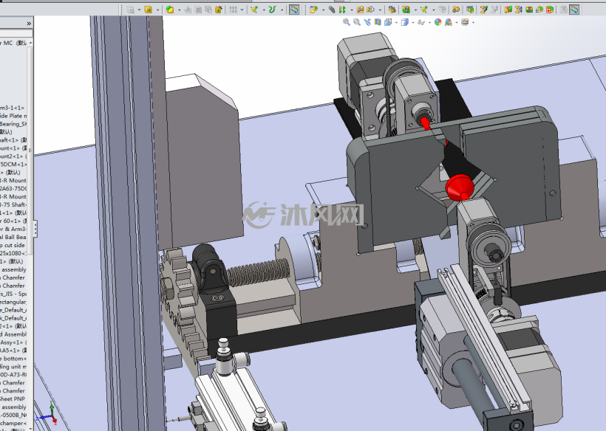Open the Apply Scene icon
This screenshot has height=431, width=606.
pos(449,22)
